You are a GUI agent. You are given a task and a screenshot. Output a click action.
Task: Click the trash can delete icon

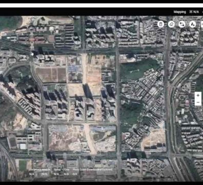click(160, 24)
